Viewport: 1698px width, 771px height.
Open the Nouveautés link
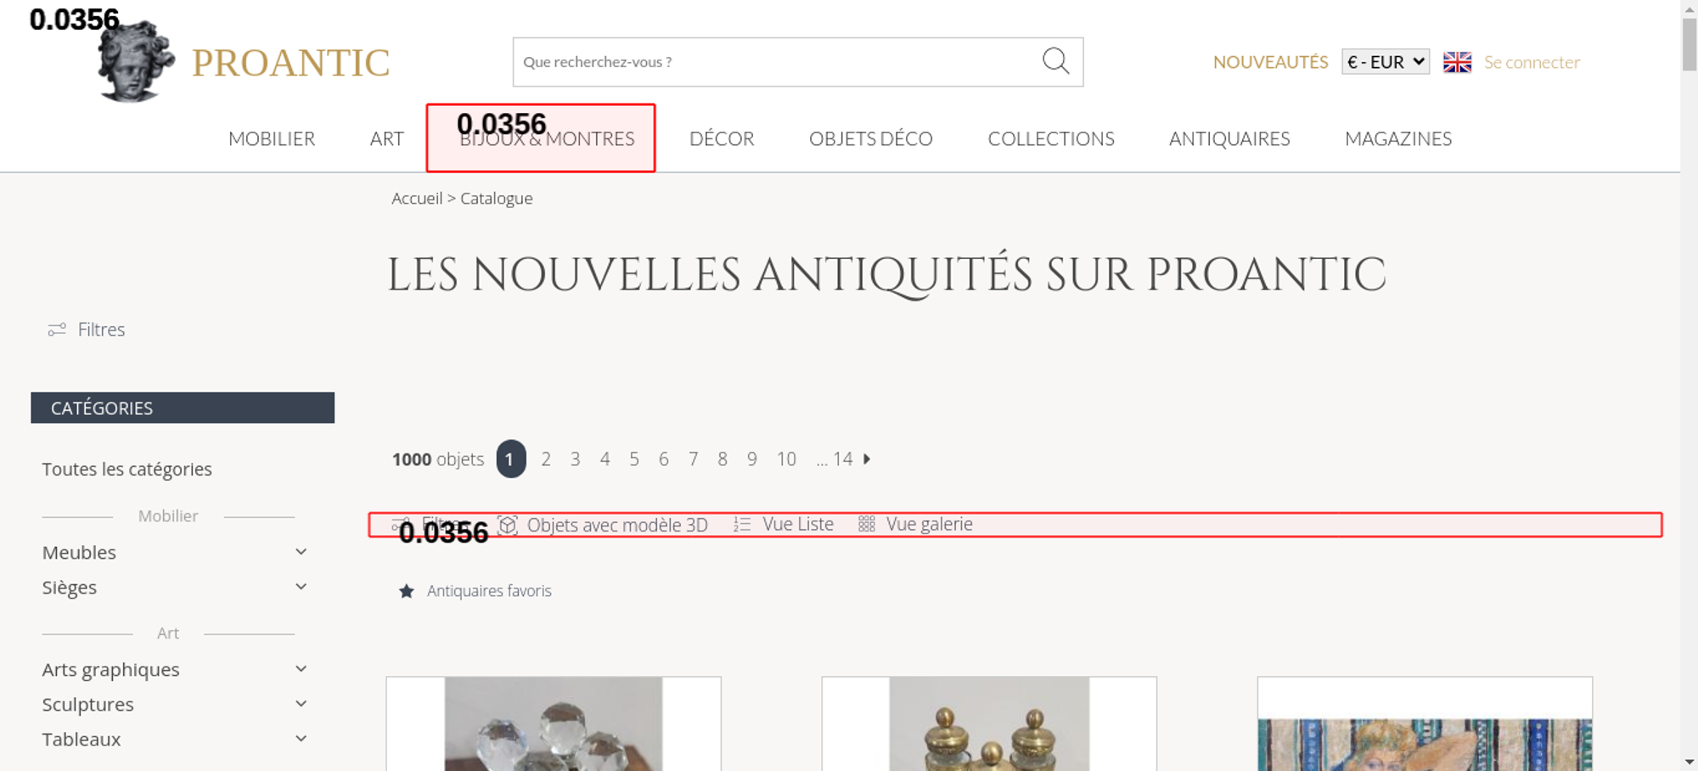[x=1270, y=62]
